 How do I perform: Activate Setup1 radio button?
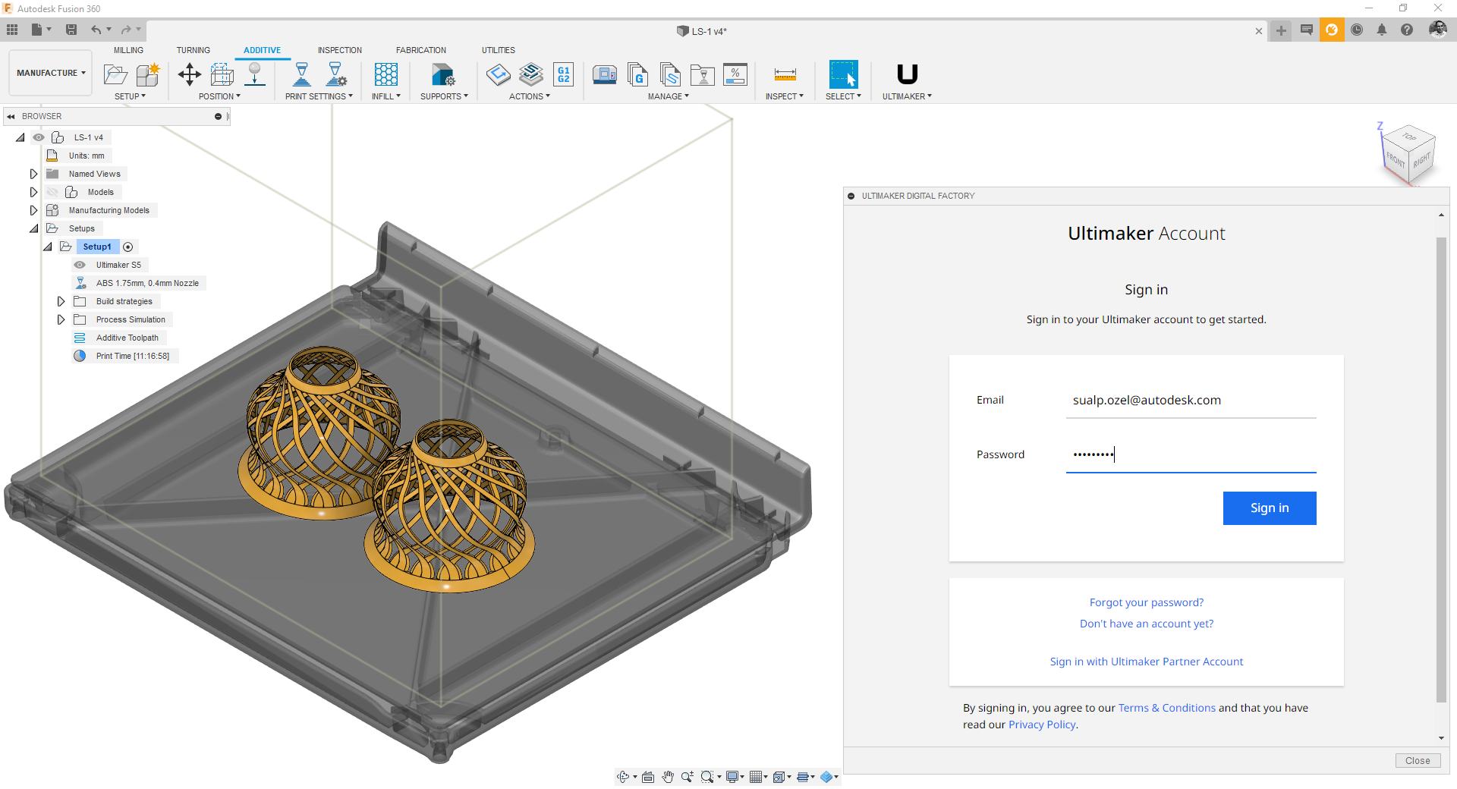pyautogui.click(x=128, y=247)
